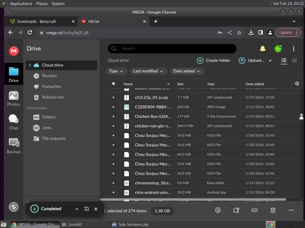Click the JPEG image file icon
Screen dimensions: 305x228
coord(127,107)
